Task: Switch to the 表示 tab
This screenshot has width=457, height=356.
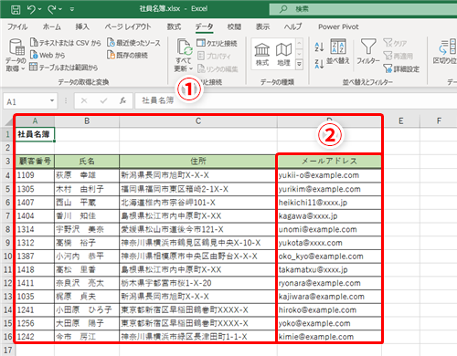Action: click(x=262, y=26)
